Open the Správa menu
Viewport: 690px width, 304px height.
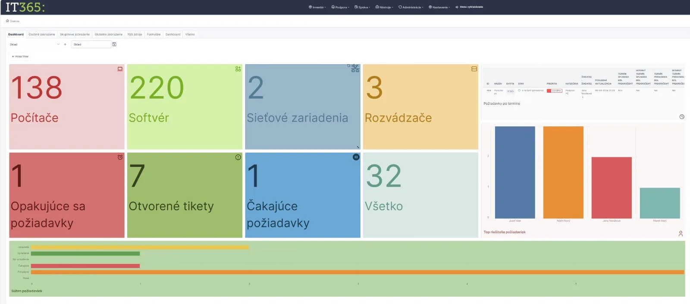tap(362, 7)
